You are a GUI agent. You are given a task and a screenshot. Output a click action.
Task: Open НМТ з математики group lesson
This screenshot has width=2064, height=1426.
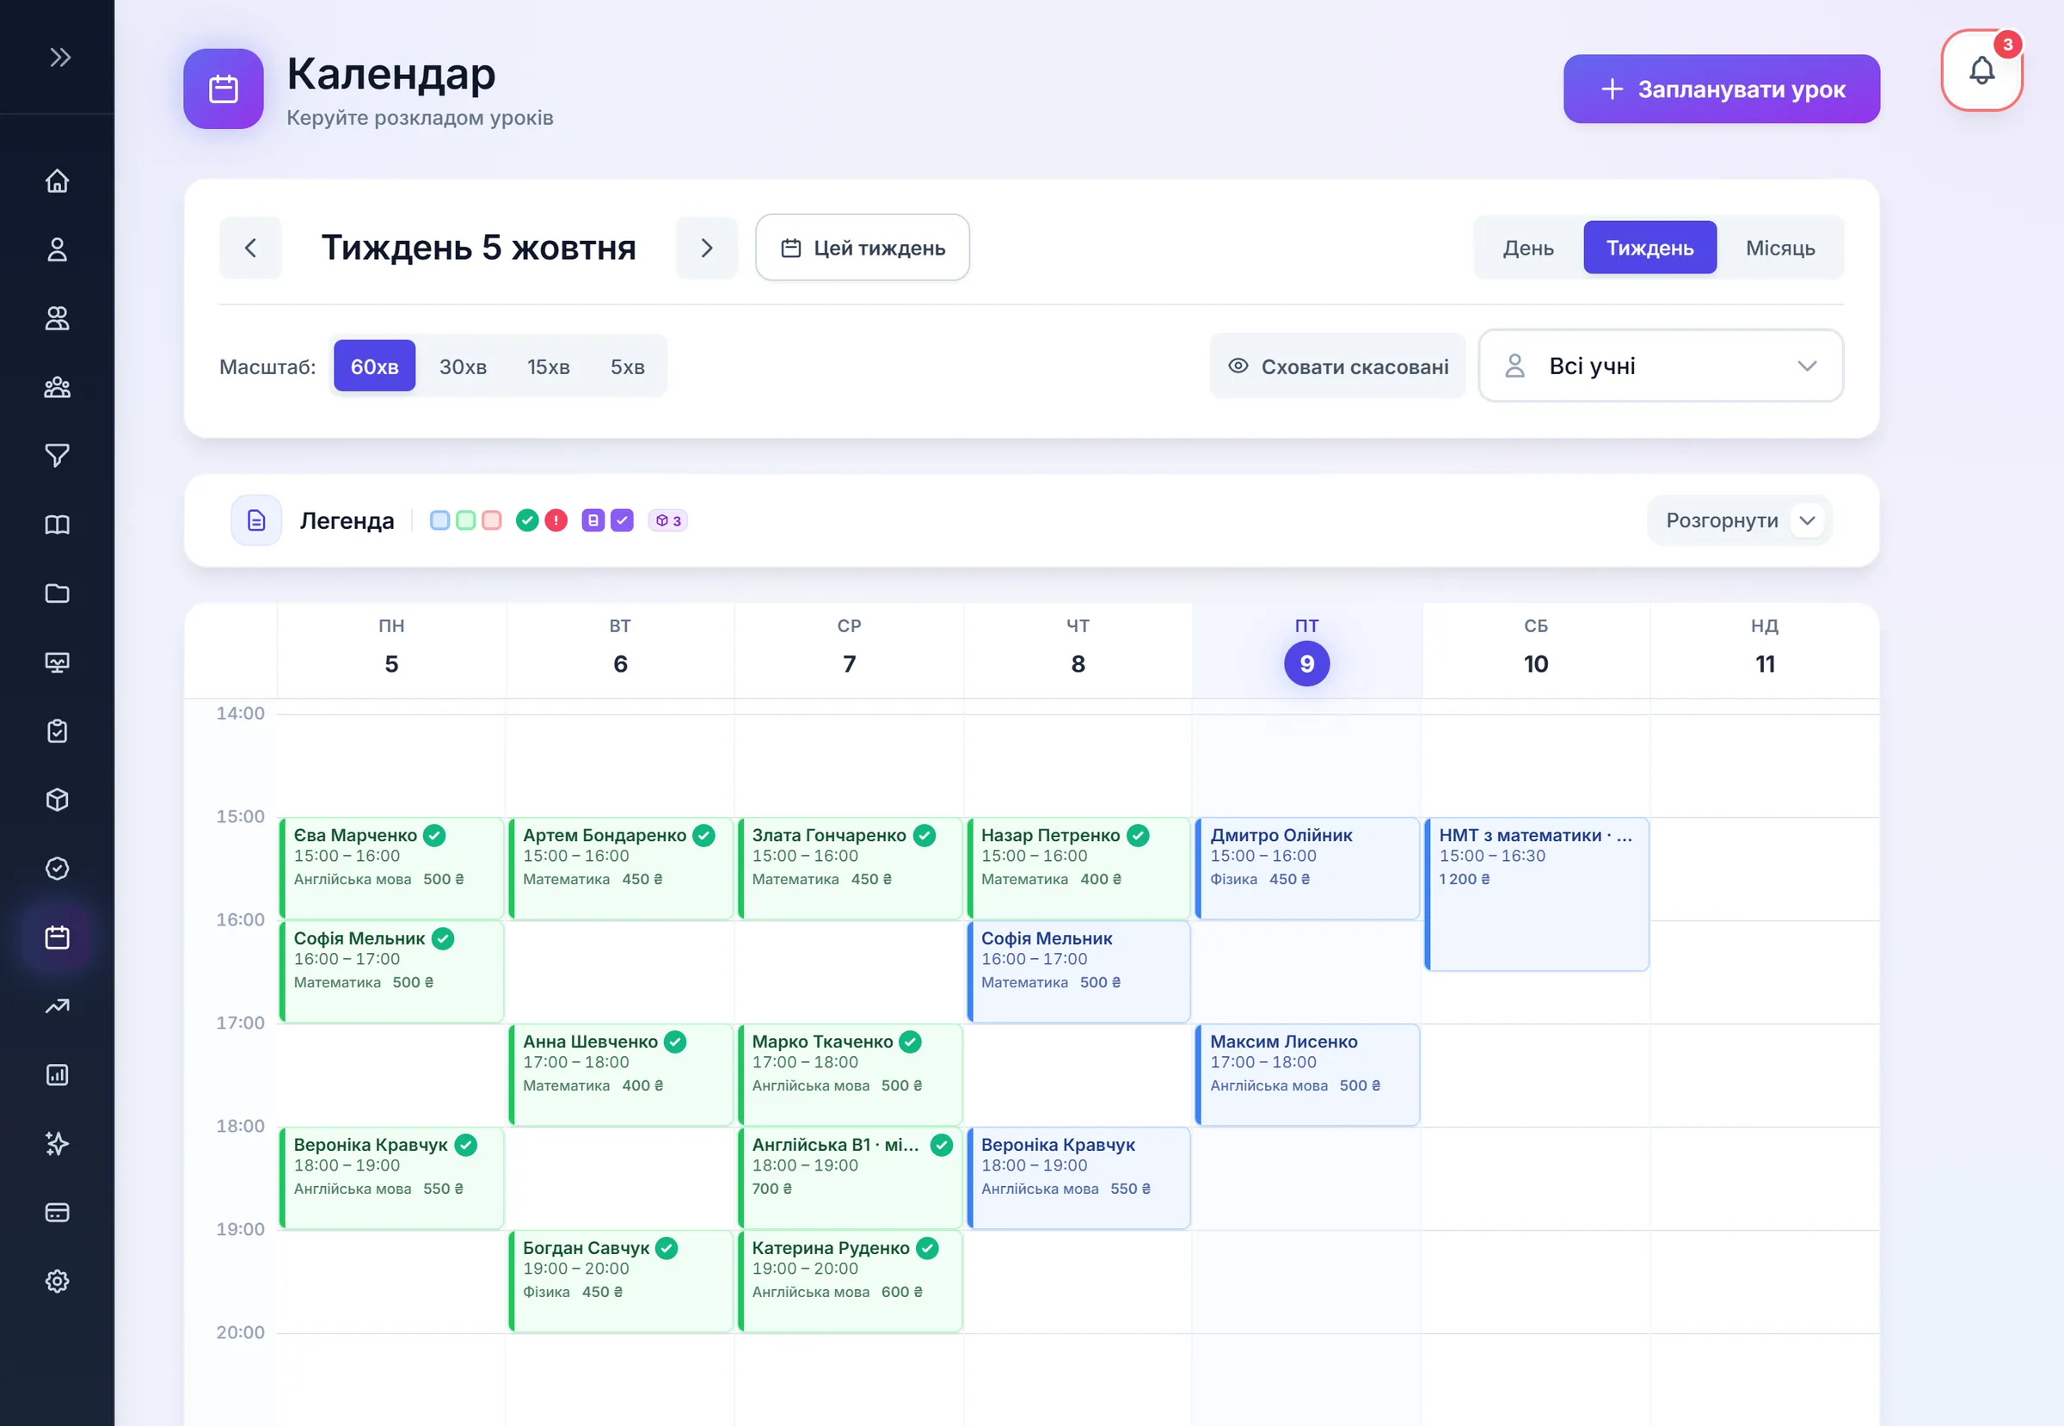(x=1536, y=894)
